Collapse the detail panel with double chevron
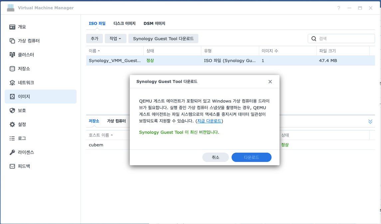The width and height of the screenshot is (381, 224). (x=370, y=121)
